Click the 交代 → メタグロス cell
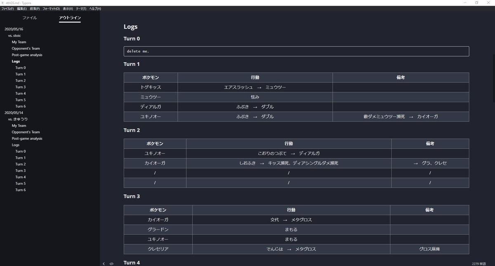 pyautogui.click(x=291, y=220)
